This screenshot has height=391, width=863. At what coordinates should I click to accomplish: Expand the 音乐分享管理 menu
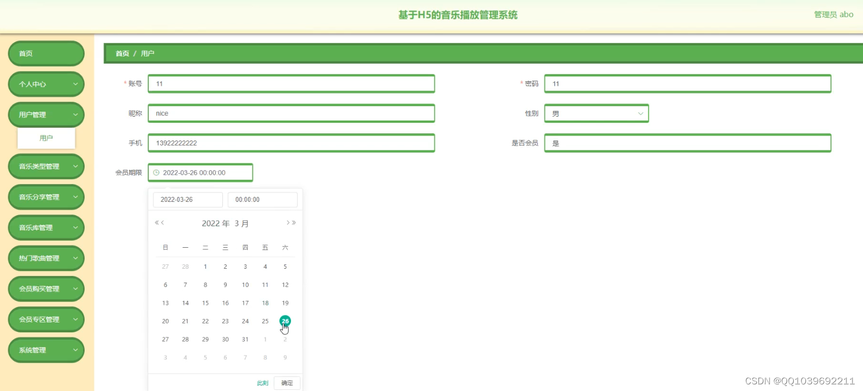pos(46,197)
